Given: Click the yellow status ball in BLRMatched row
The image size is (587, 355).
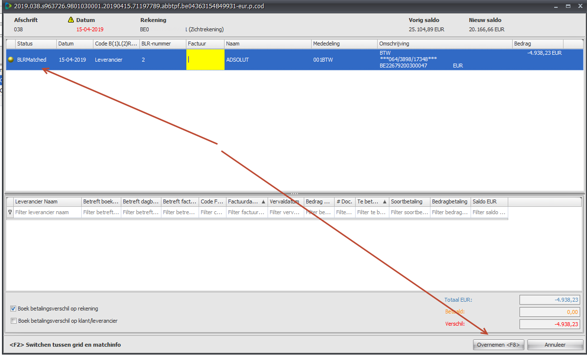Looking at the screenshot, I should [x=10, y=60].
